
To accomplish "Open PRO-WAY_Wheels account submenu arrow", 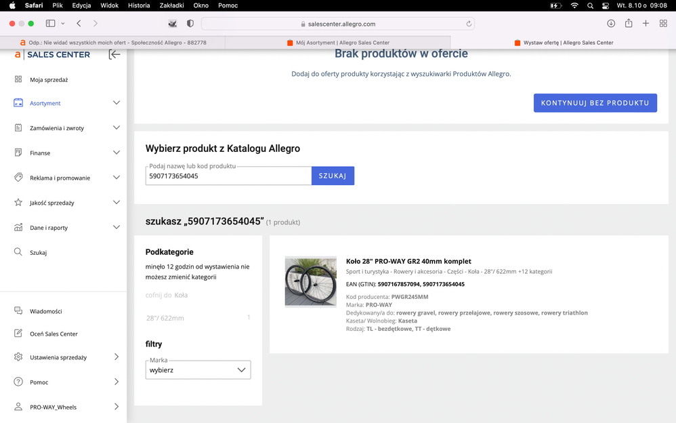I will [x=117, y=407].
